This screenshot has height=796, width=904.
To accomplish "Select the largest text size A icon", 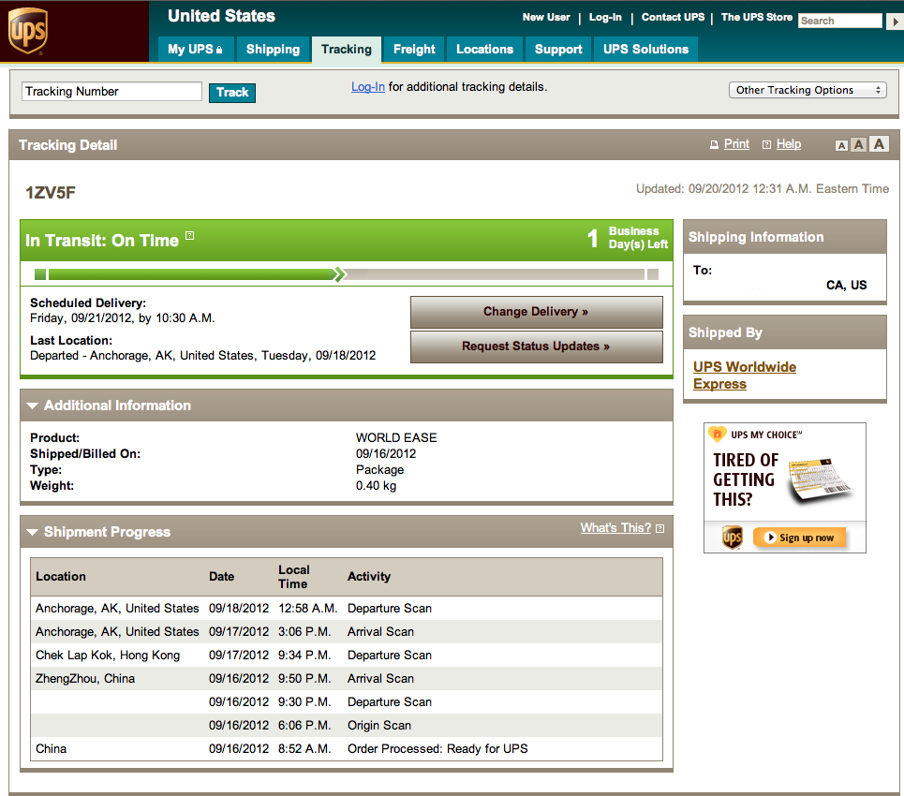I will coord(879,143).
